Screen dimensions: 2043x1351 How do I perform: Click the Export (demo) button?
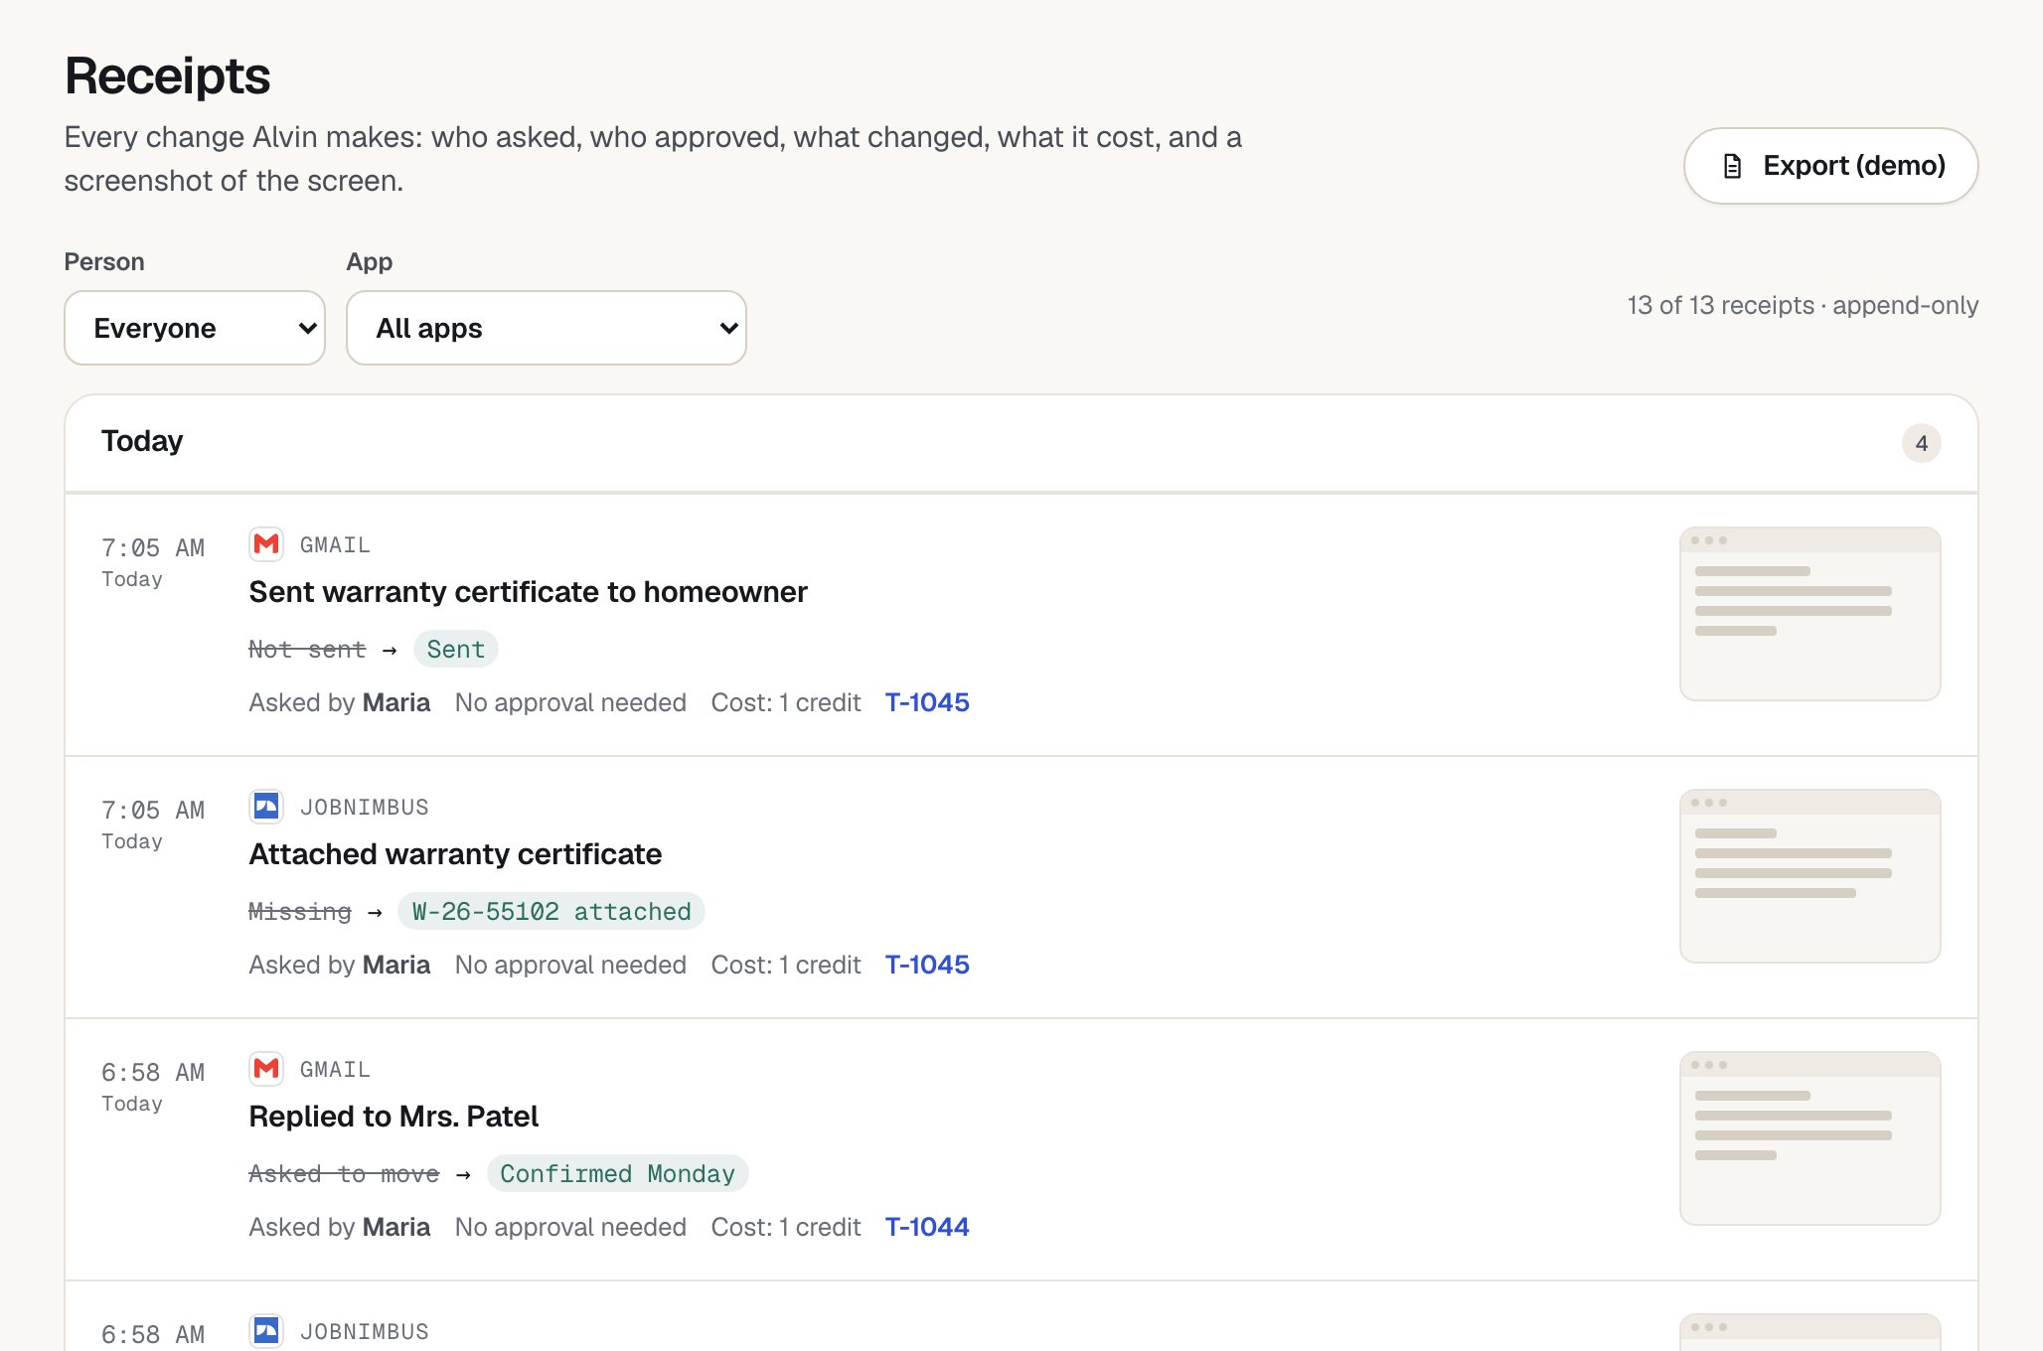point(1830,166)
